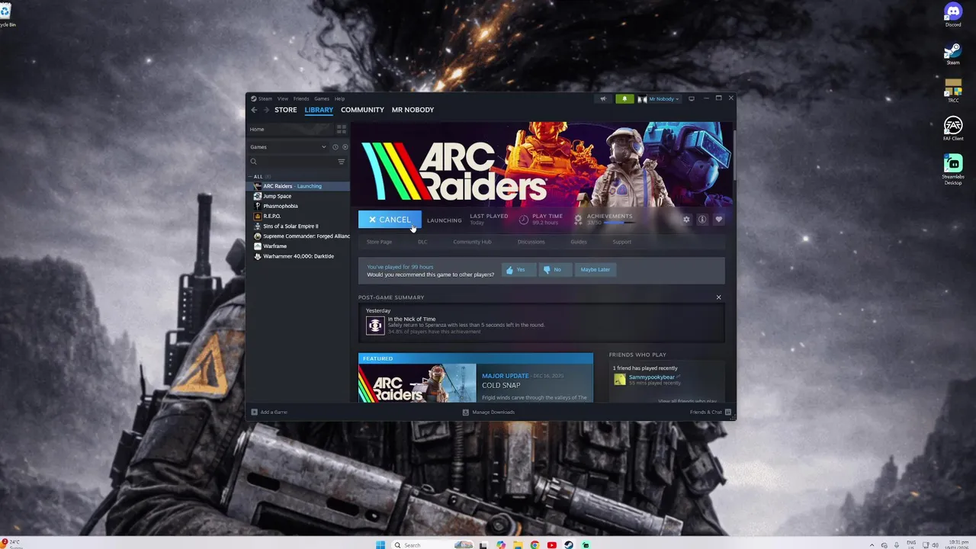The width and height of the screenshot is (976, 549).
Task: Go to the COMMUNITY tab
Action: (362, 110)
